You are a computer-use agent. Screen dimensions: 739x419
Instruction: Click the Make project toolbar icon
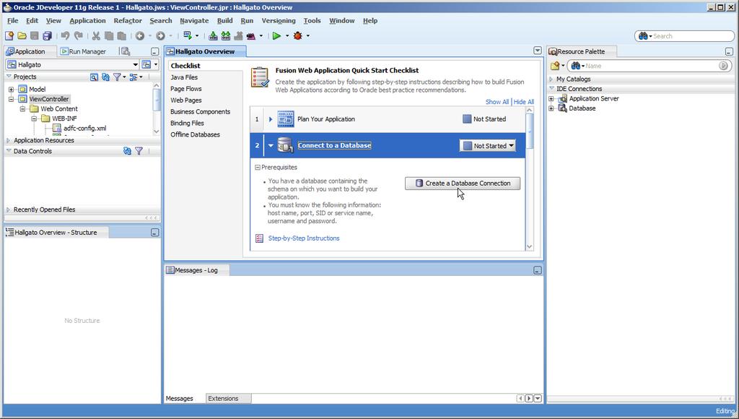(x=213, y=36)
